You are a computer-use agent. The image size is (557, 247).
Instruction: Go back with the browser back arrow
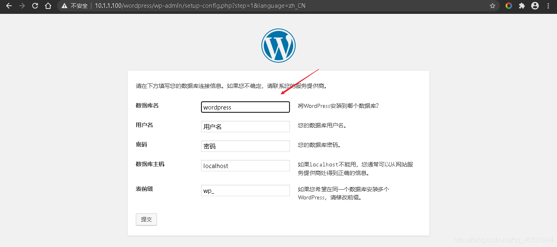point(9,6)
